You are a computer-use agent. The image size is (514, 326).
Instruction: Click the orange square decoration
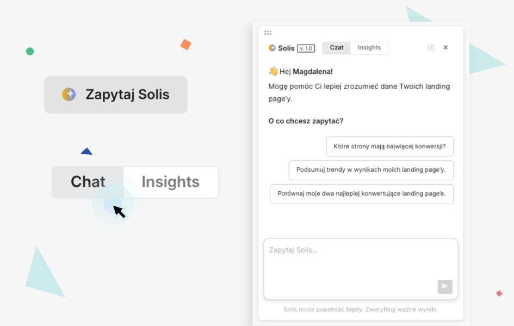pyautogui.click(x=186, y=45)
